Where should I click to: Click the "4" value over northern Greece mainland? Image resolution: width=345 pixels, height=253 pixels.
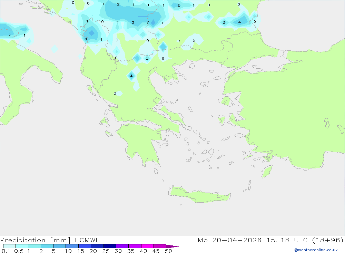pyautogui.click(x=131, y=76)
